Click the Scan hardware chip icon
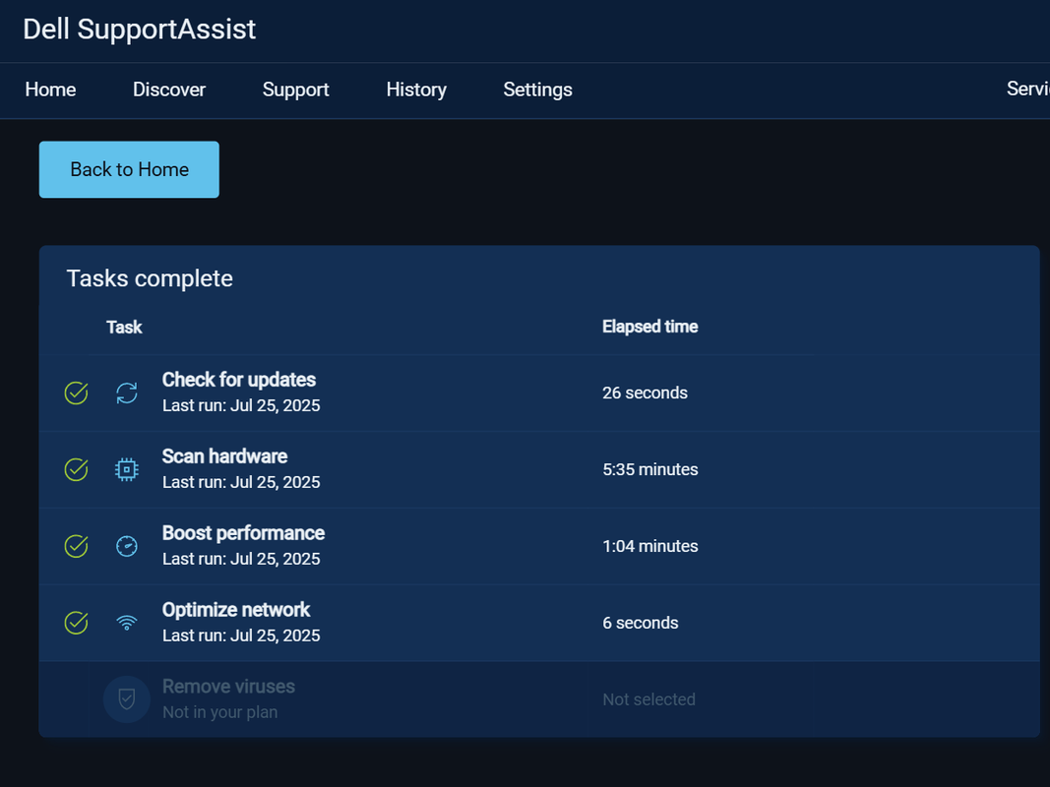The width and height of the screenshot is (1050, 787). [127, 470]
